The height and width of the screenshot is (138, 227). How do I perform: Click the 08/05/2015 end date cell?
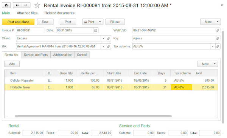[x=142, y=81]
